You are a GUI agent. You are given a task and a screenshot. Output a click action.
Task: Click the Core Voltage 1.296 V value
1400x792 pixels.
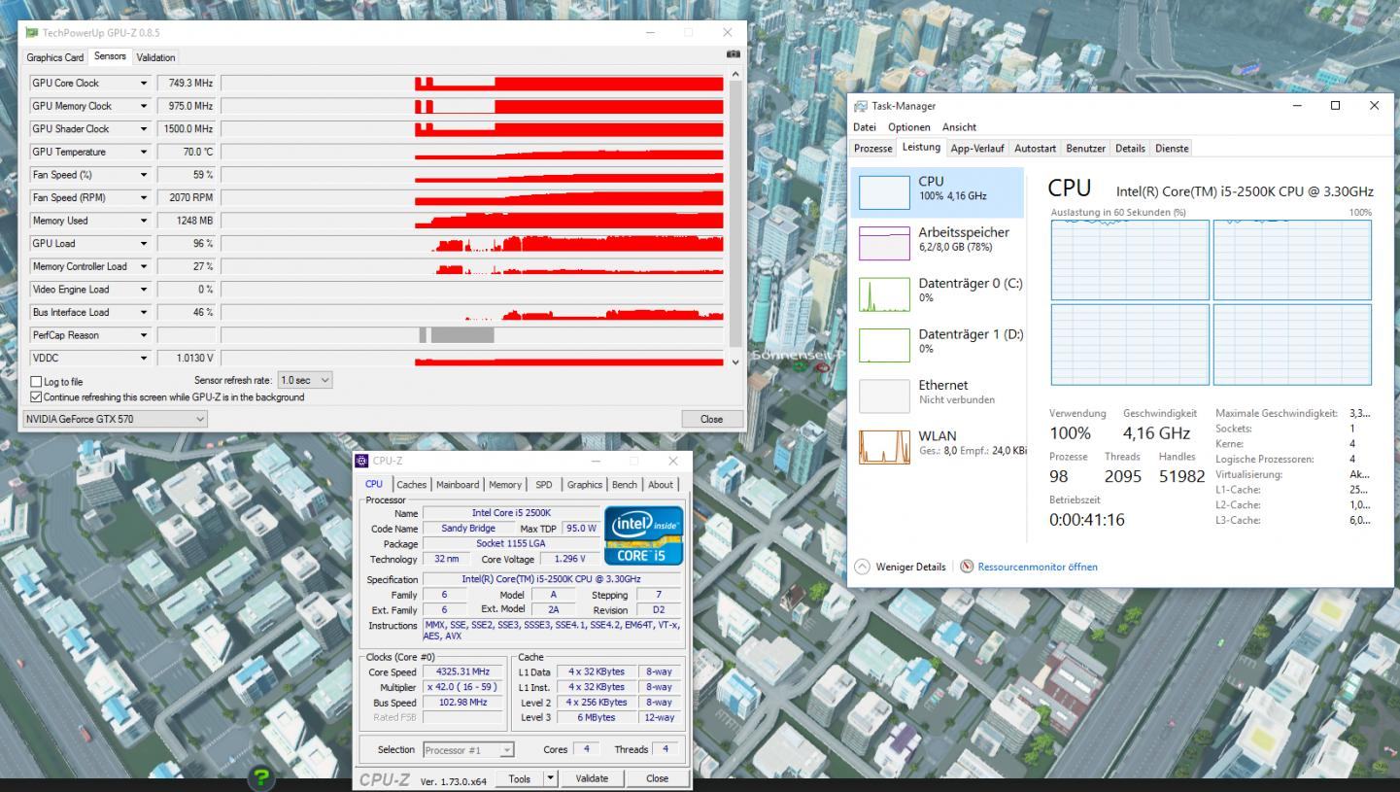coord(568,559)
